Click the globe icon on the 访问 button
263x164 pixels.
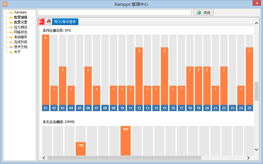(199, 12)
